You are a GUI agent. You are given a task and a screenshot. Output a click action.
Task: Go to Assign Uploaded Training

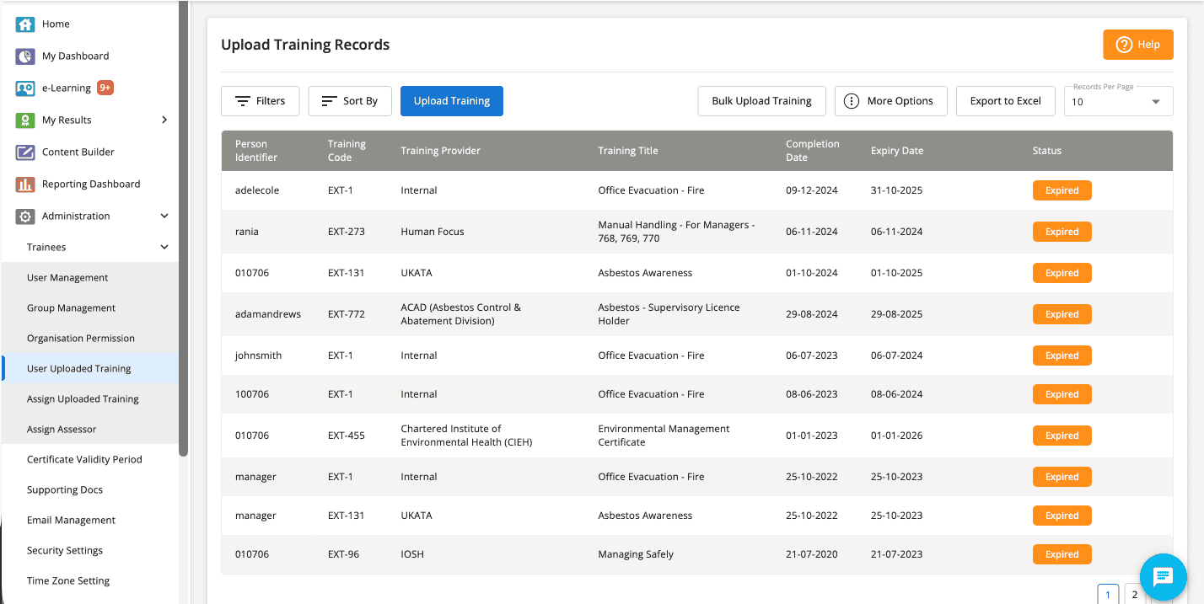[x=83, y=399]
